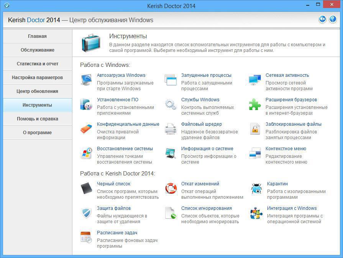Click the help question mark icon
Screen dimensions: 343x258
332,19
